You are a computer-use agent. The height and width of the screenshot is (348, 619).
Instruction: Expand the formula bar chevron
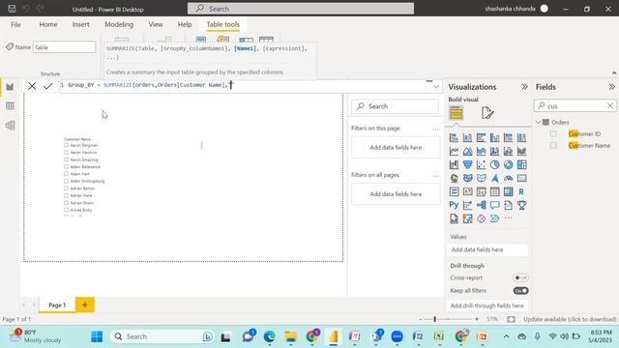(x=436, y=86)
